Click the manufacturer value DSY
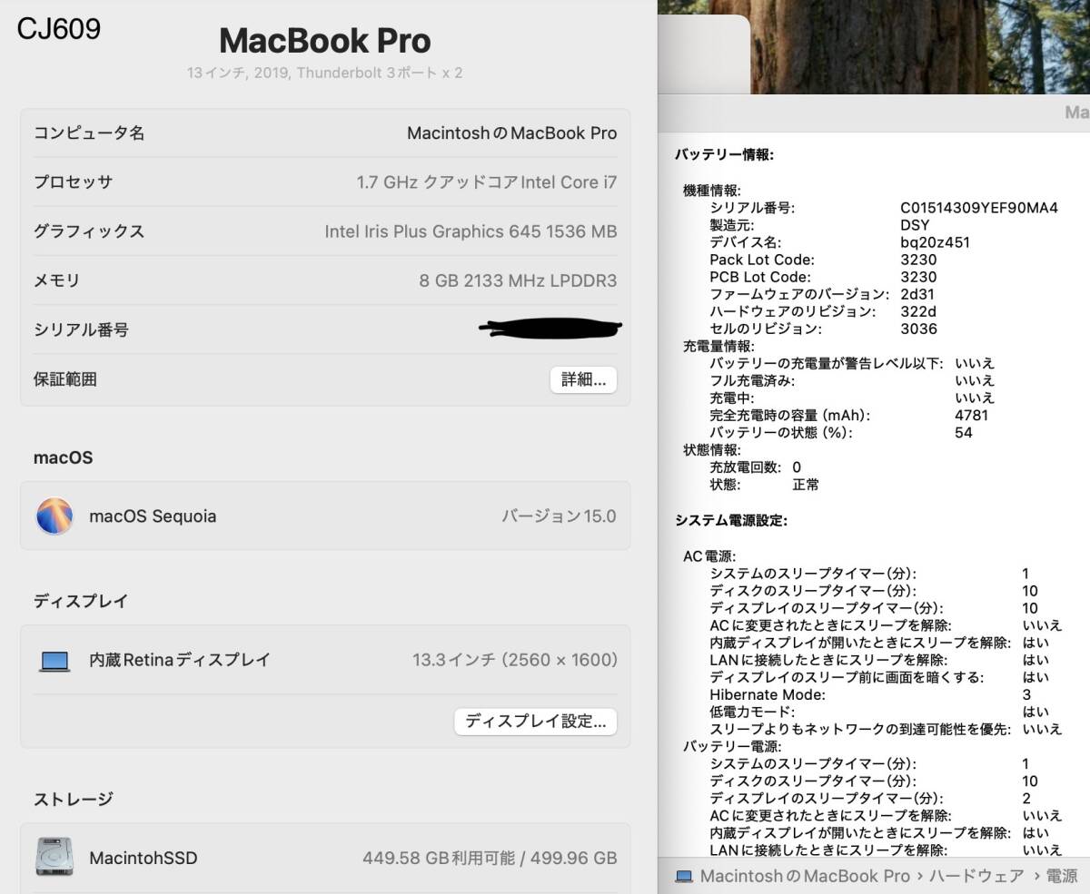 pos(915,225)
